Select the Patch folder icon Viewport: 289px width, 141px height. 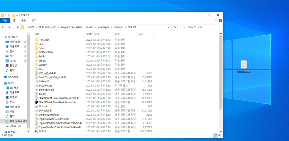point(36,56)
